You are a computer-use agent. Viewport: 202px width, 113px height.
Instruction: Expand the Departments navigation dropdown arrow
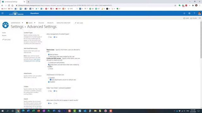(x=22, y=23)
